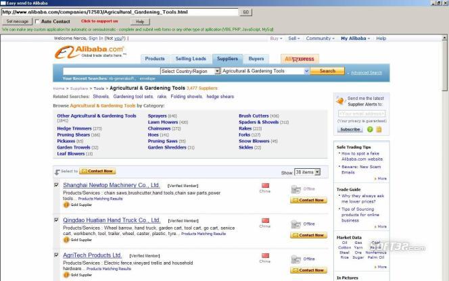Click the Sign In link
This screenshot has height=281, width=449.
[96, 39]
